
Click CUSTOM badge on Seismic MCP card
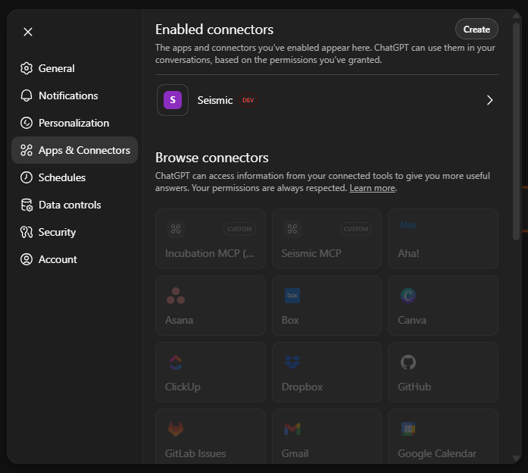(x=356, y=229)
